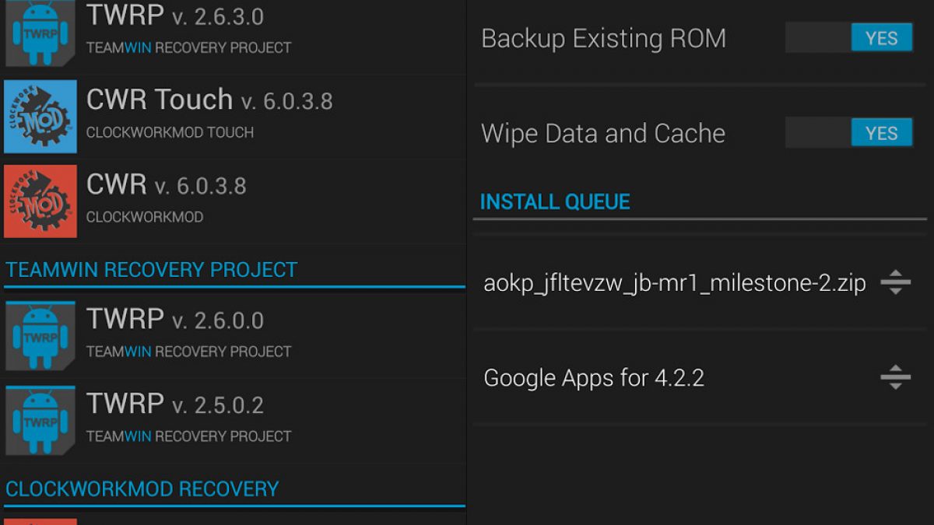
Task: Tap reorder handle for Google Apps 4.2.2
Action: [895, 377]
